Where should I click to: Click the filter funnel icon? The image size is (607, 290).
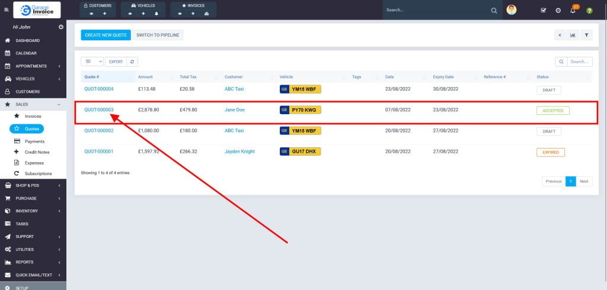(586, 35)
